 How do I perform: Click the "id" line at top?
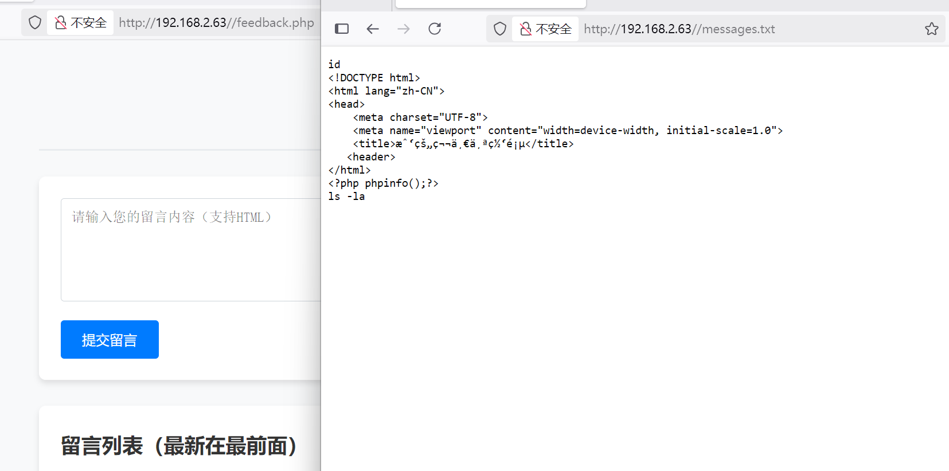point(334,64)
